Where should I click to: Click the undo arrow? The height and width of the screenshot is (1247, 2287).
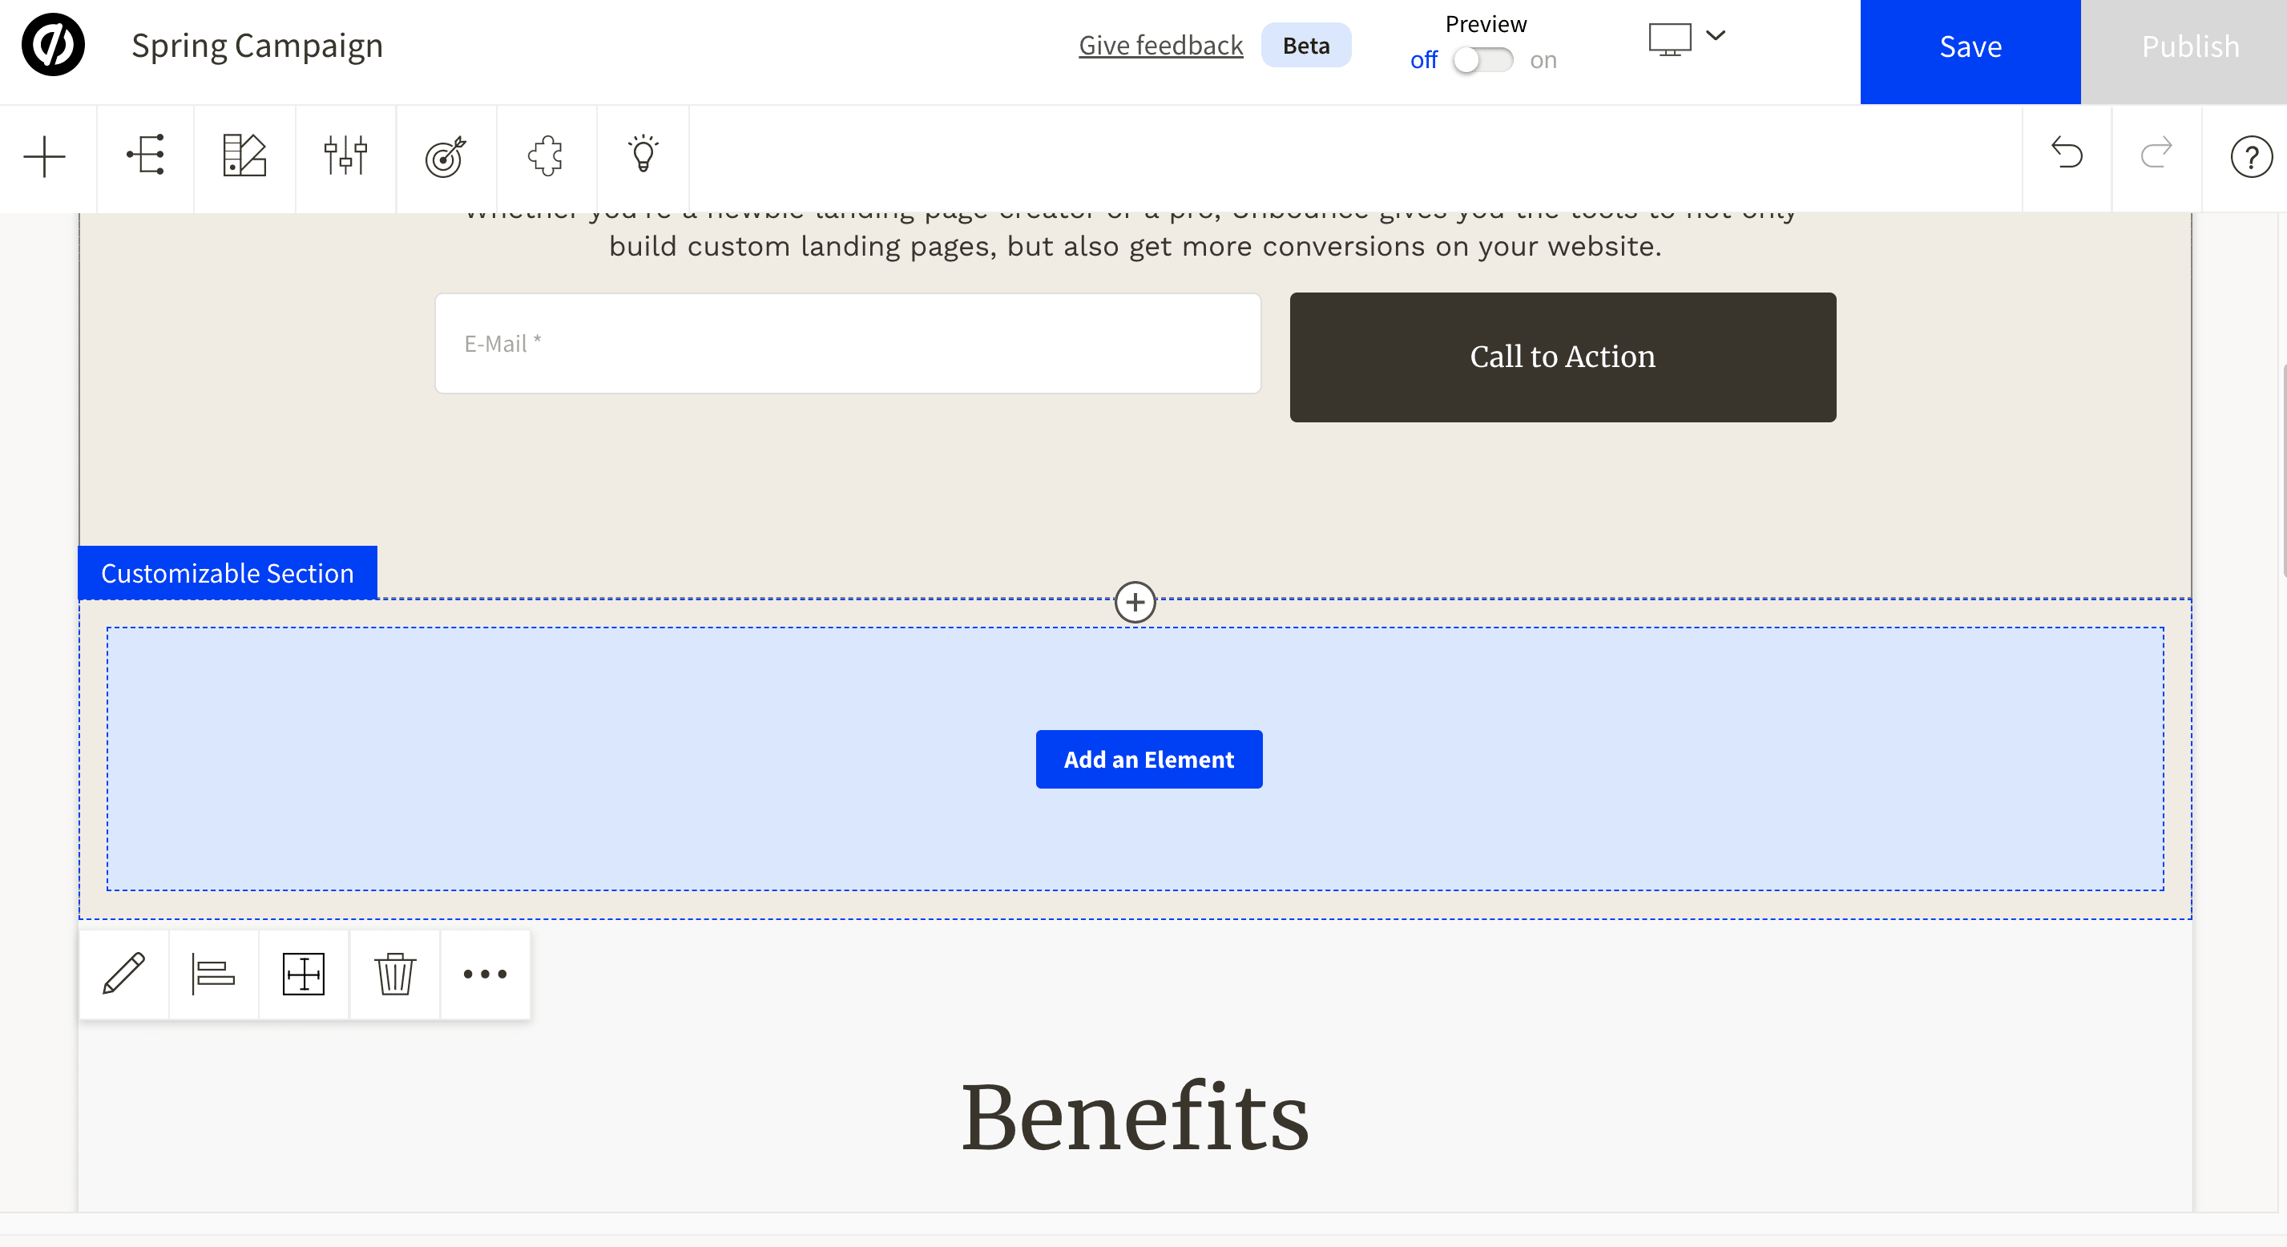tap(2067, 154)
